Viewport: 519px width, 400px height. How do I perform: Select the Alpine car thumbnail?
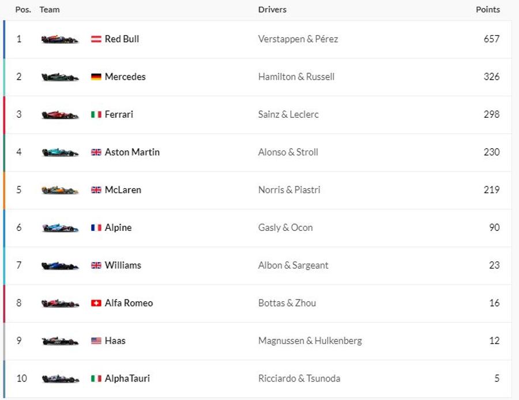tap(60, 228)
